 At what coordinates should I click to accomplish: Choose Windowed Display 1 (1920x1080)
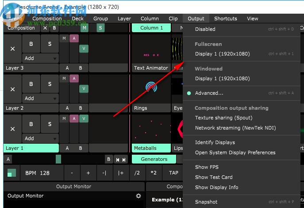click(x=242, y=78)
